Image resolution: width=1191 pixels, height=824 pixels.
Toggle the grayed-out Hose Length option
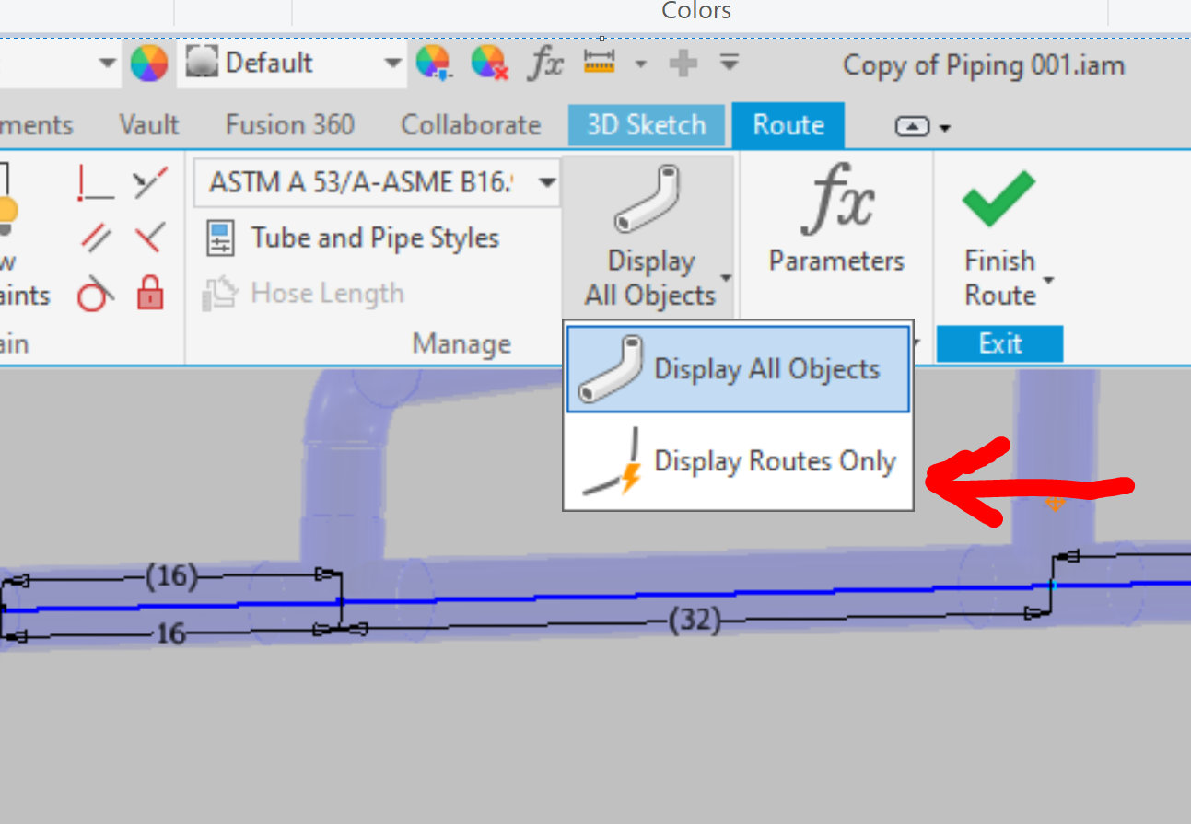tap(325, 293)
